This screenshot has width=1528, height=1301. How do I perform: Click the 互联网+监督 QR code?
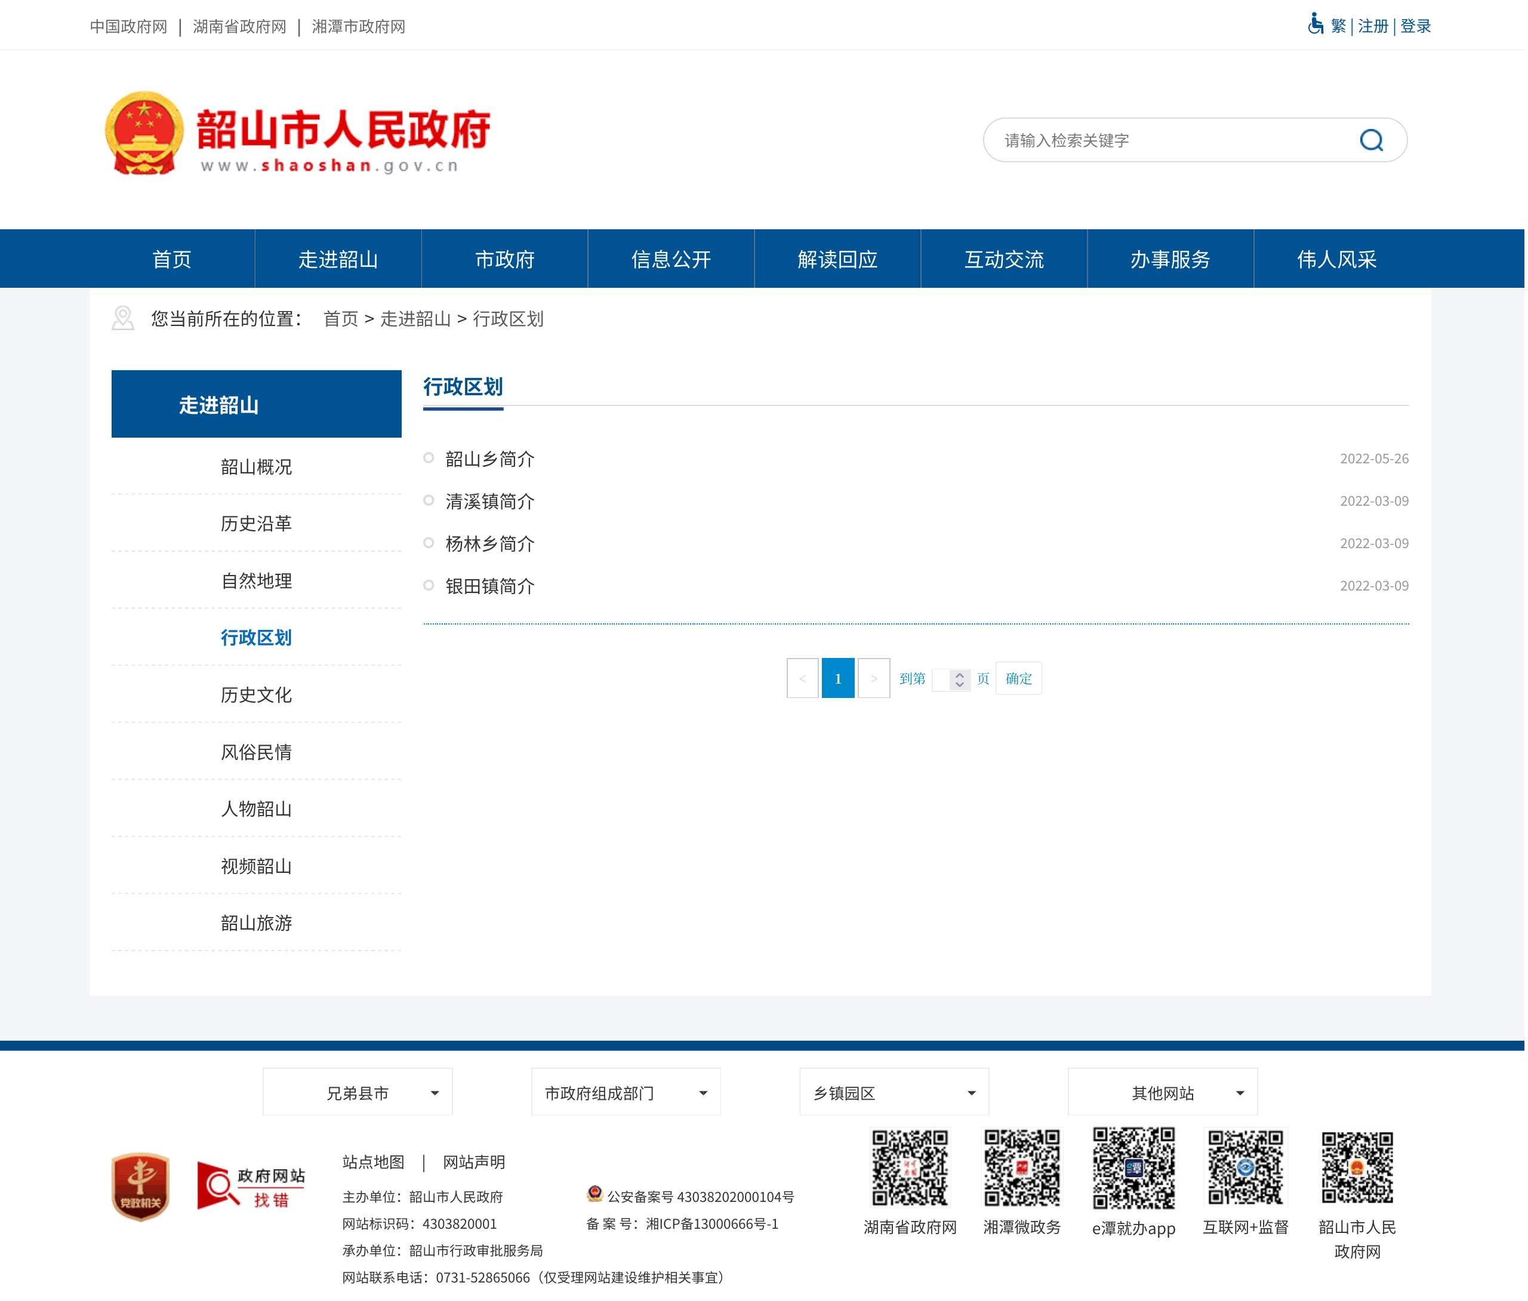(1245, 1167)
